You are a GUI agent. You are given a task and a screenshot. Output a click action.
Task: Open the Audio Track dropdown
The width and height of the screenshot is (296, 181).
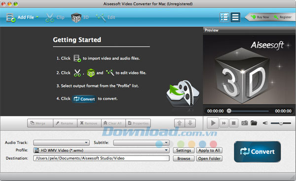coord(61,143)
